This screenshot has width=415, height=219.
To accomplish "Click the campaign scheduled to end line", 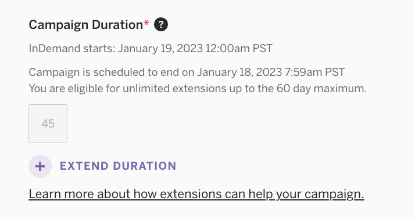I will click(x=187, y=72).
